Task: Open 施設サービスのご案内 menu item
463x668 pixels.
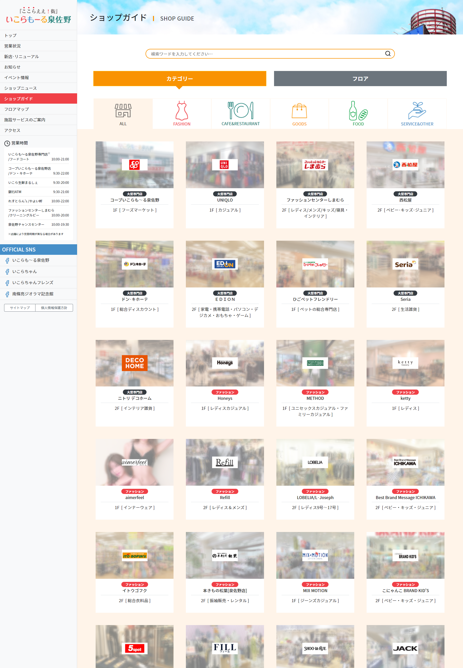Action: [x=39, y=120]
